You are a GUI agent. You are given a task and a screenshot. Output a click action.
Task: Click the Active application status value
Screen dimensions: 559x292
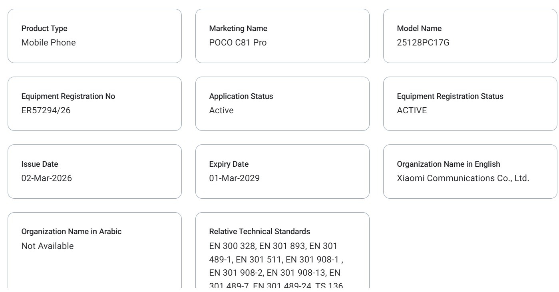pyautogui.click(x=221, y=110)
